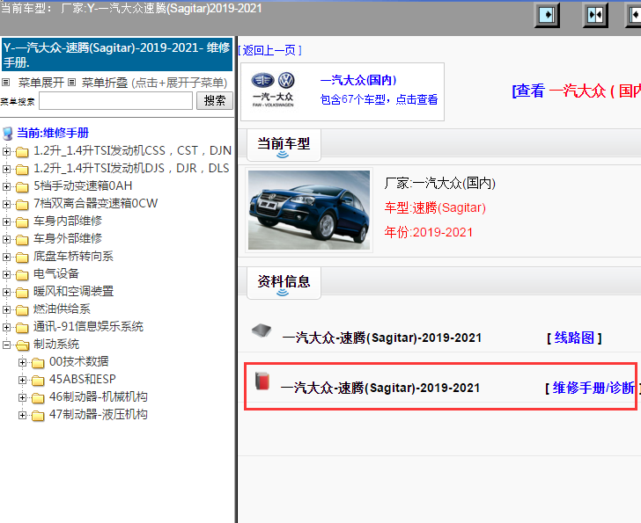641x523 pixels.
Task: Expand the 7档双离合器变速箱0CW node
Action: pos(6,204)
